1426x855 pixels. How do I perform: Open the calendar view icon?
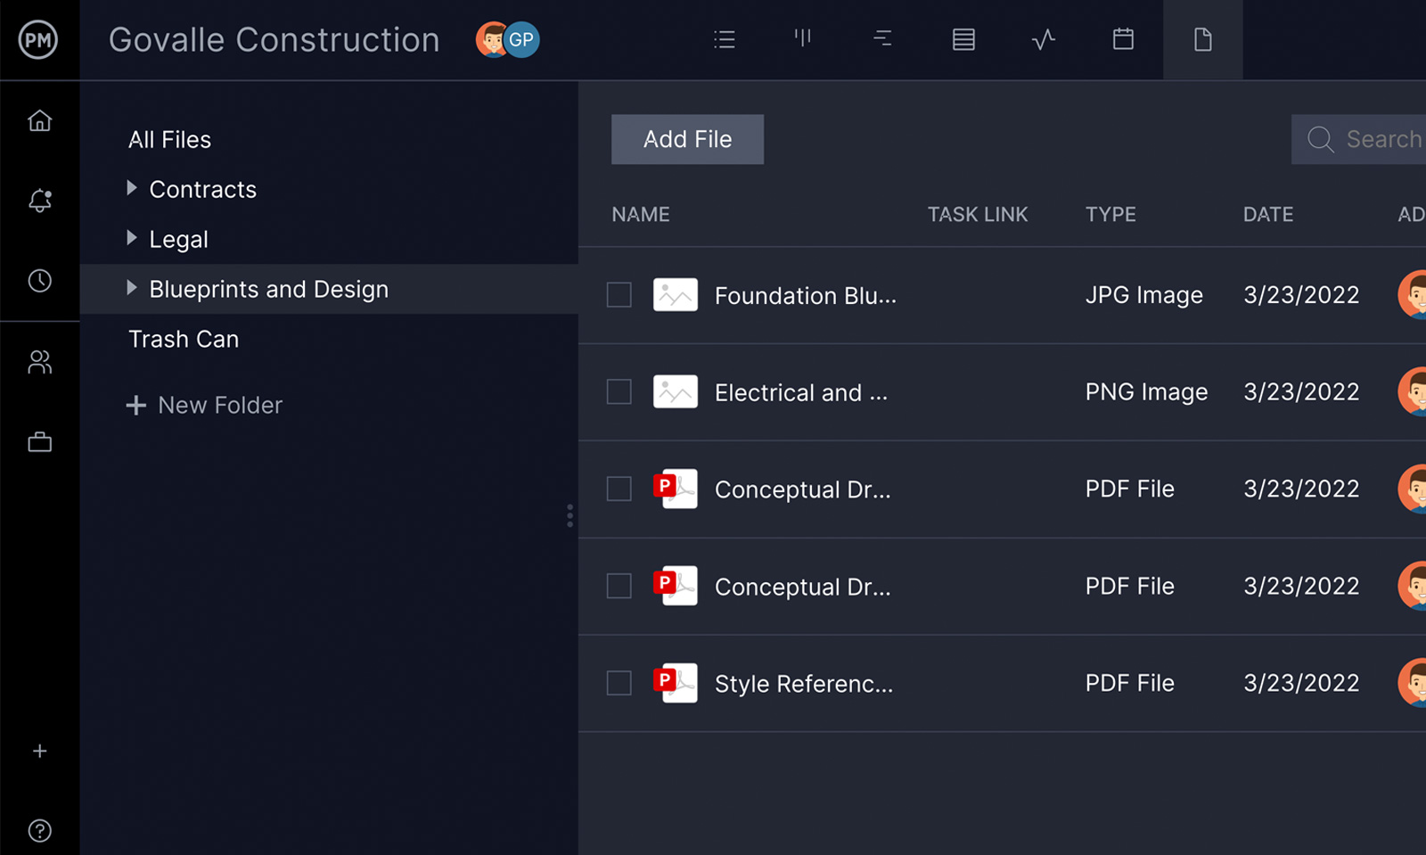coord(1123,38)
